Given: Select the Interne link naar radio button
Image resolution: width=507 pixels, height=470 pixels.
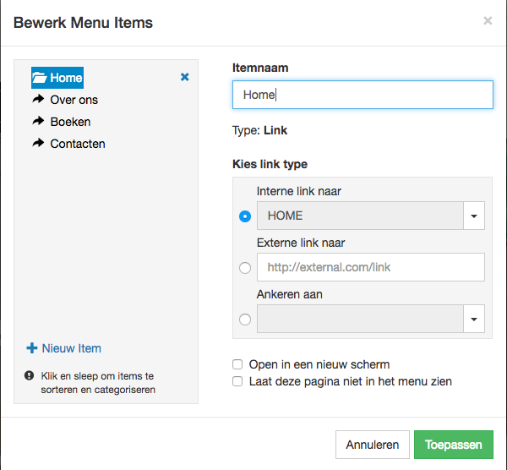Looking at the screenshot, I should click(x=245, y=216).
